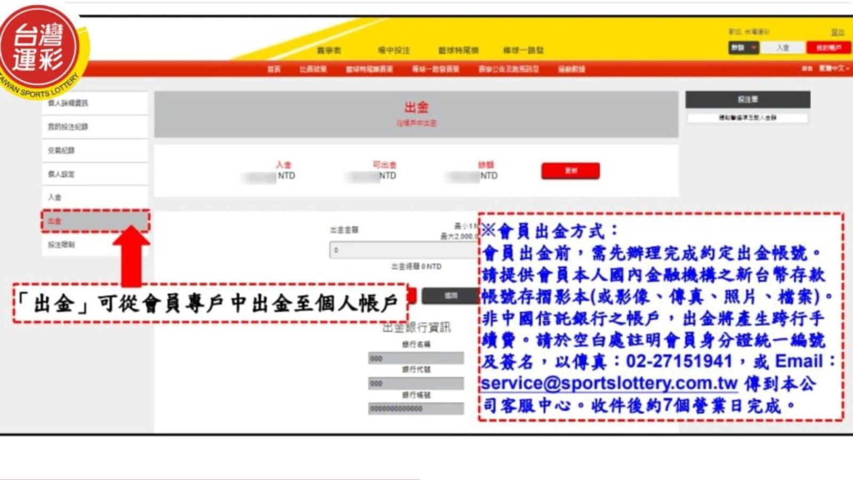The image size is (853, 480).
Task: Go to 首頁 in the red menu bar
Action: [273, 69]
